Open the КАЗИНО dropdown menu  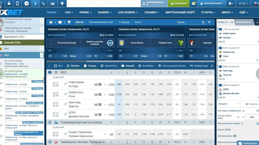click(105, 12)
